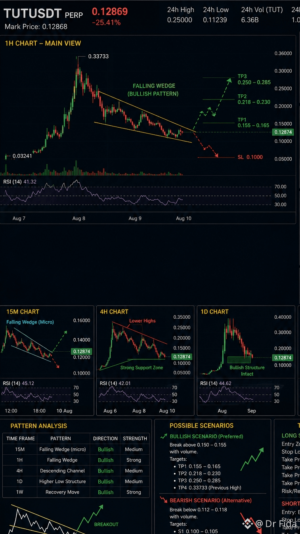This screenshot has width=300, height=534.
Task: Click the Higher Low Structure pattern cell
Action: 63,481
